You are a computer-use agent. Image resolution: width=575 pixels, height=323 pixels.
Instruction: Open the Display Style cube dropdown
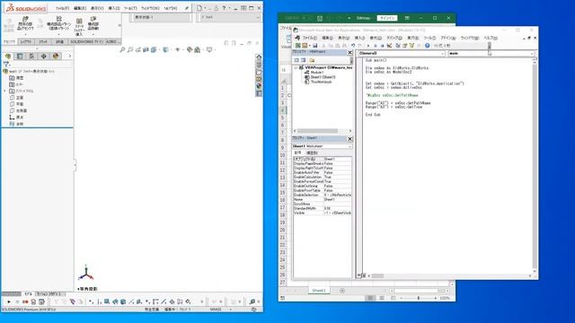tap(166, 49)
